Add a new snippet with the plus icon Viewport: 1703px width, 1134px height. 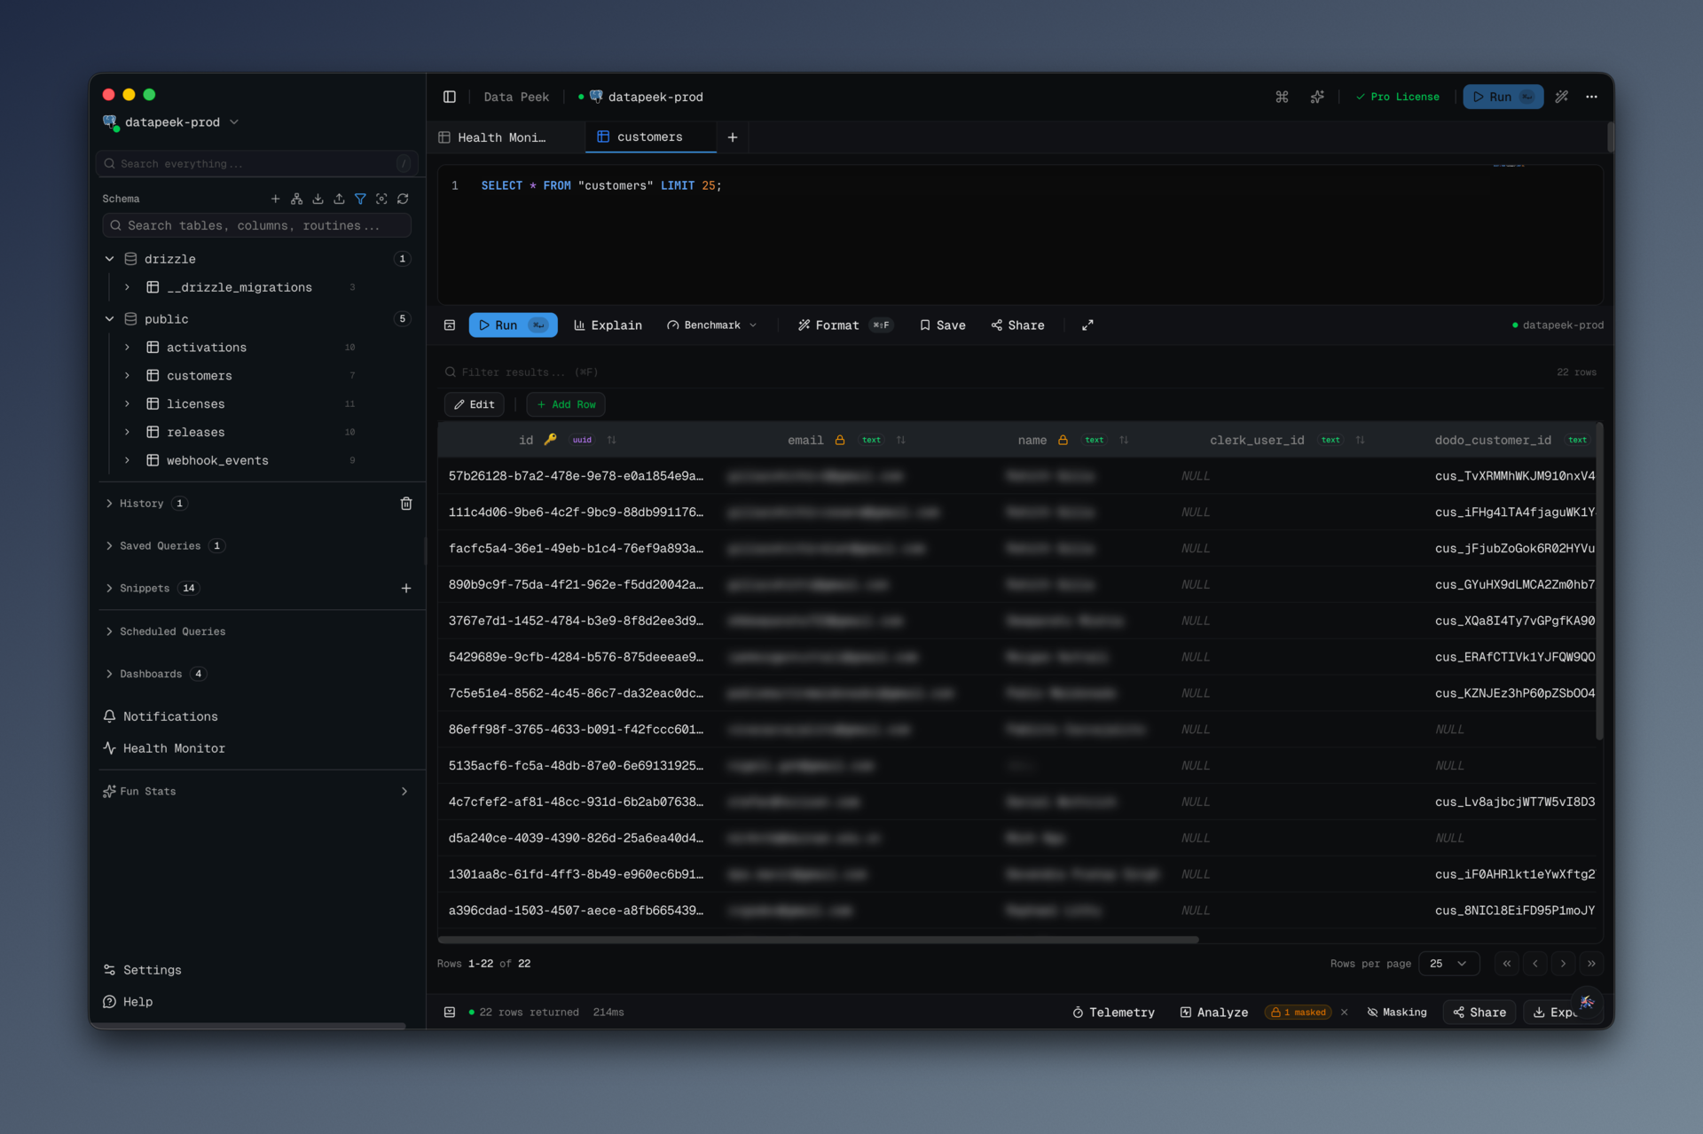(406, 589)
